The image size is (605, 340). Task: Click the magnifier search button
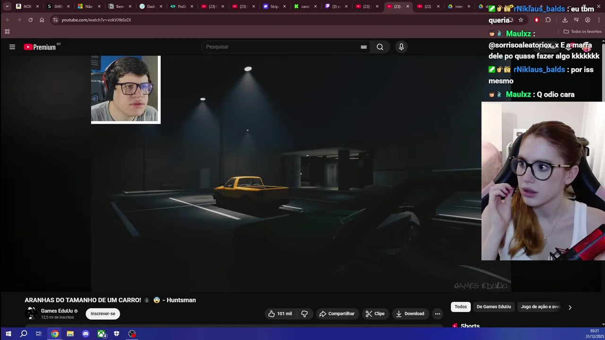380,47
